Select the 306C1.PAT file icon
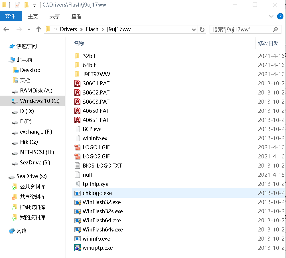This screenshot has width=286, height=258. [77, 83]
